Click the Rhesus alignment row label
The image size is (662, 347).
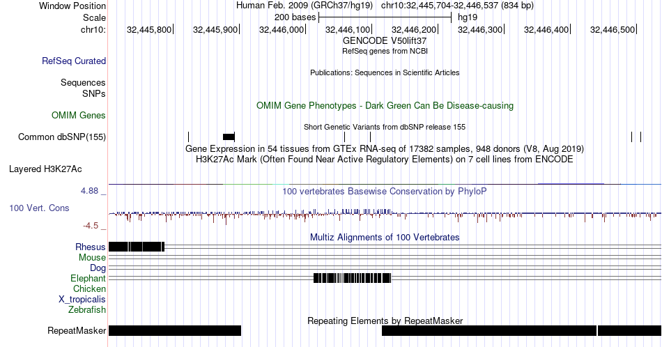tap(91, 247)
